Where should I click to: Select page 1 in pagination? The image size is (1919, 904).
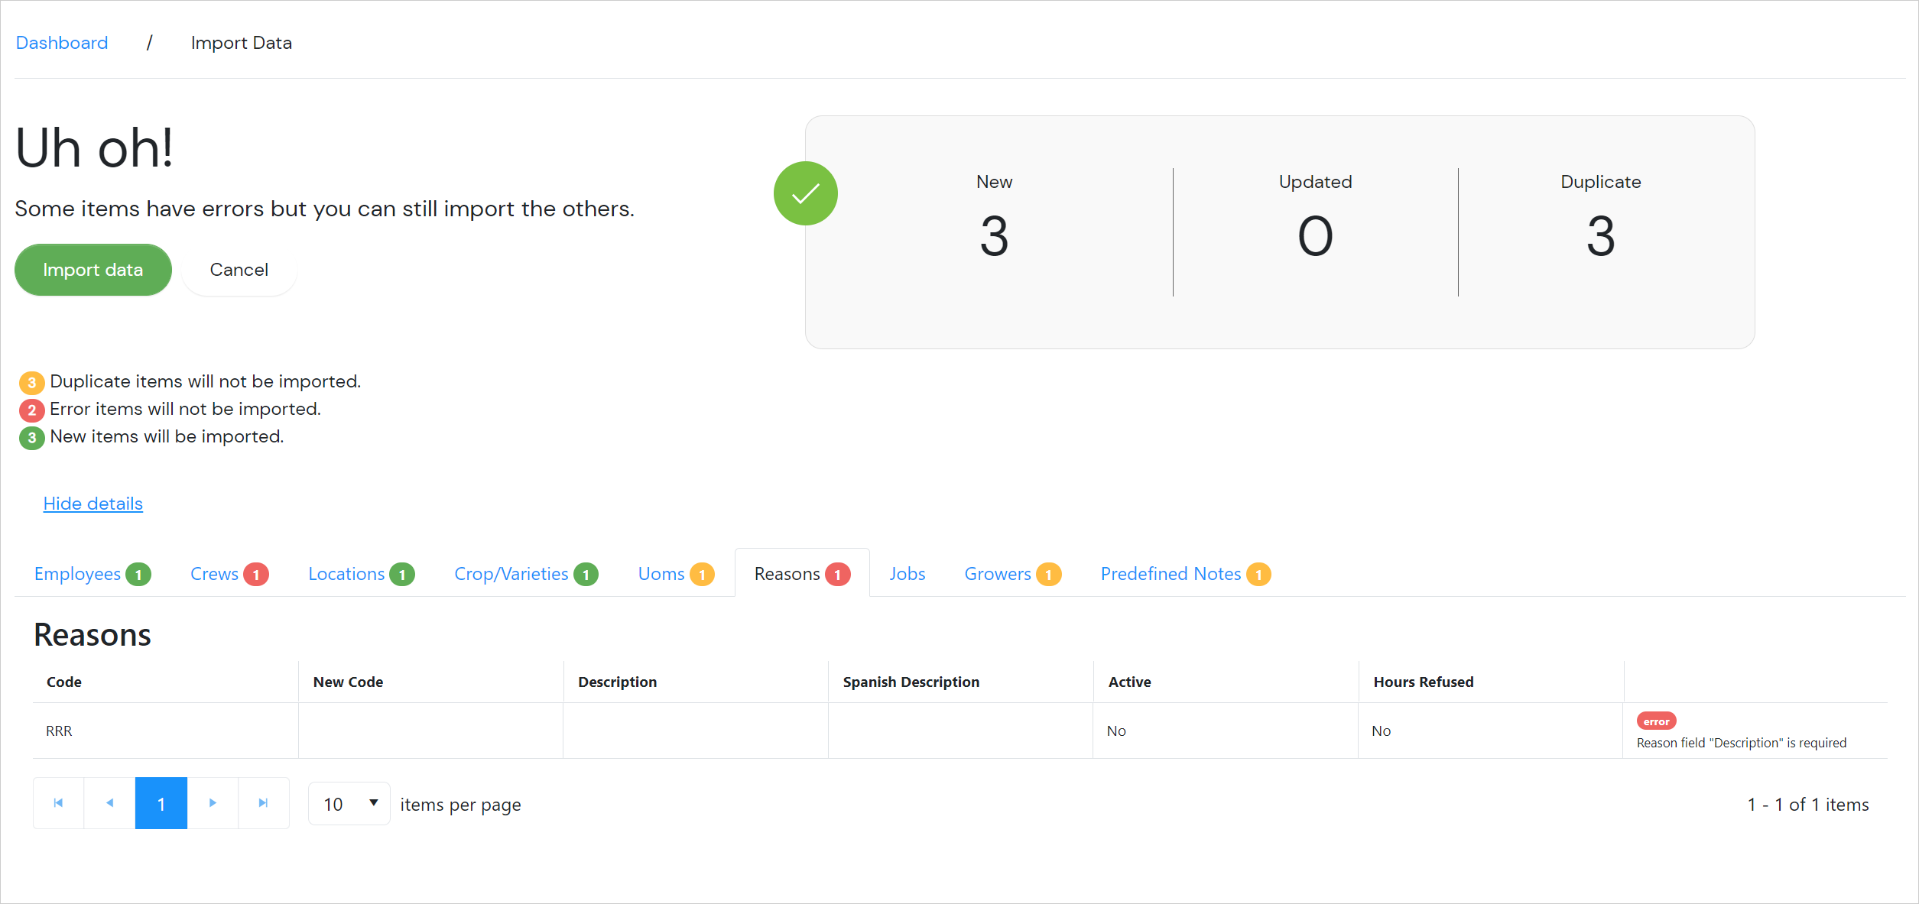161,803
